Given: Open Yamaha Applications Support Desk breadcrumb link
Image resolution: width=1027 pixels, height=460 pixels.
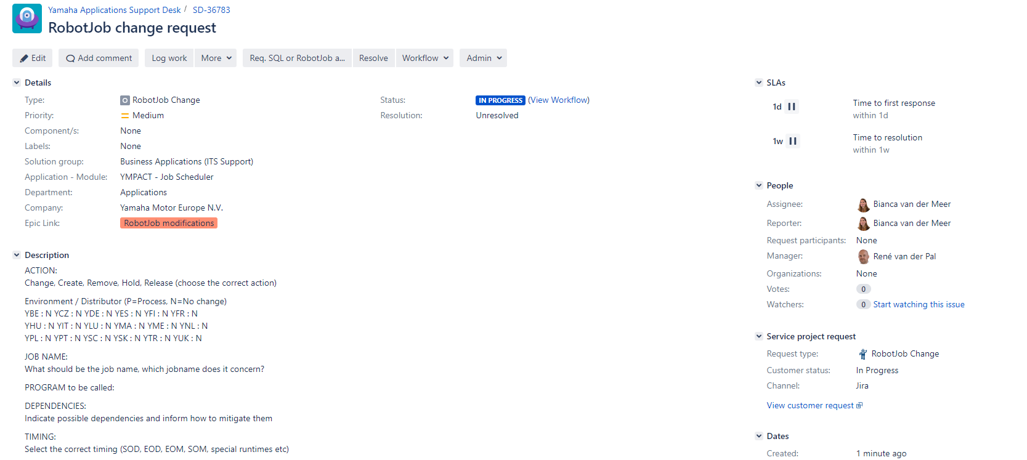Looking at the screenshot, I should tap(115, 10).
